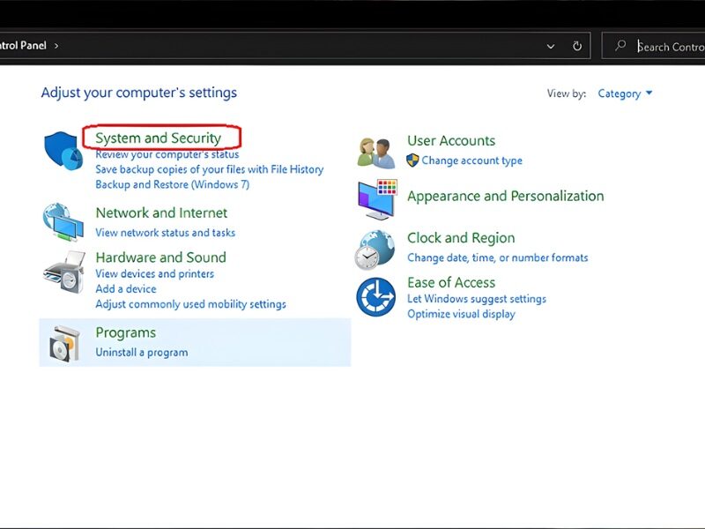This screenshot has width=705, height=529.
Task: Open View network status and tasks
Action: point(165,233)
